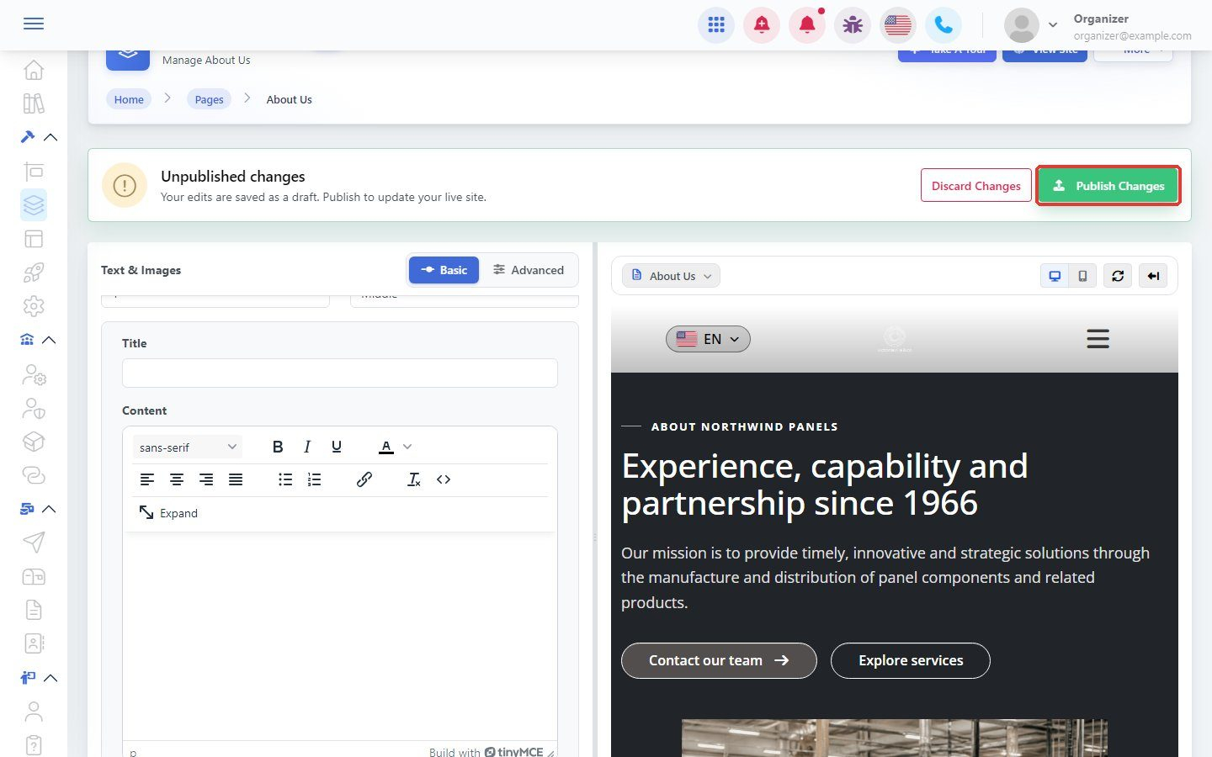Image resolution: width=1212 pixels, height=757 pixels.
Task: Open the rocket sidebar icon
Action: [34, 273]
